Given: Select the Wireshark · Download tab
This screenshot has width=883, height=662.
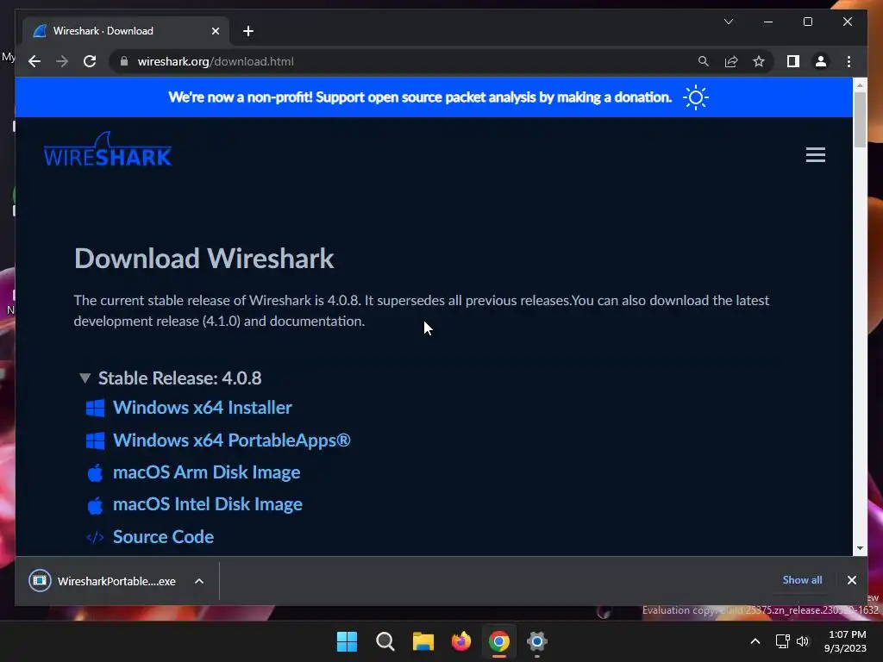Looking at the screenshot, I should [x=125, y=31].
